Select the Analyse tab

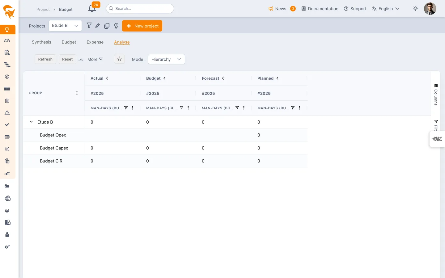(x=122, y=42)
